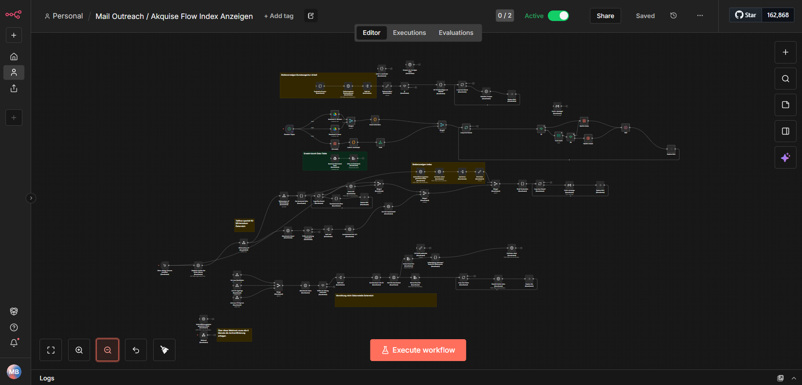The width and height of the screenshot is (802, 385).
Task: Switch to the Executions tab
Action: pyautogui.click(x=409, y=33)
